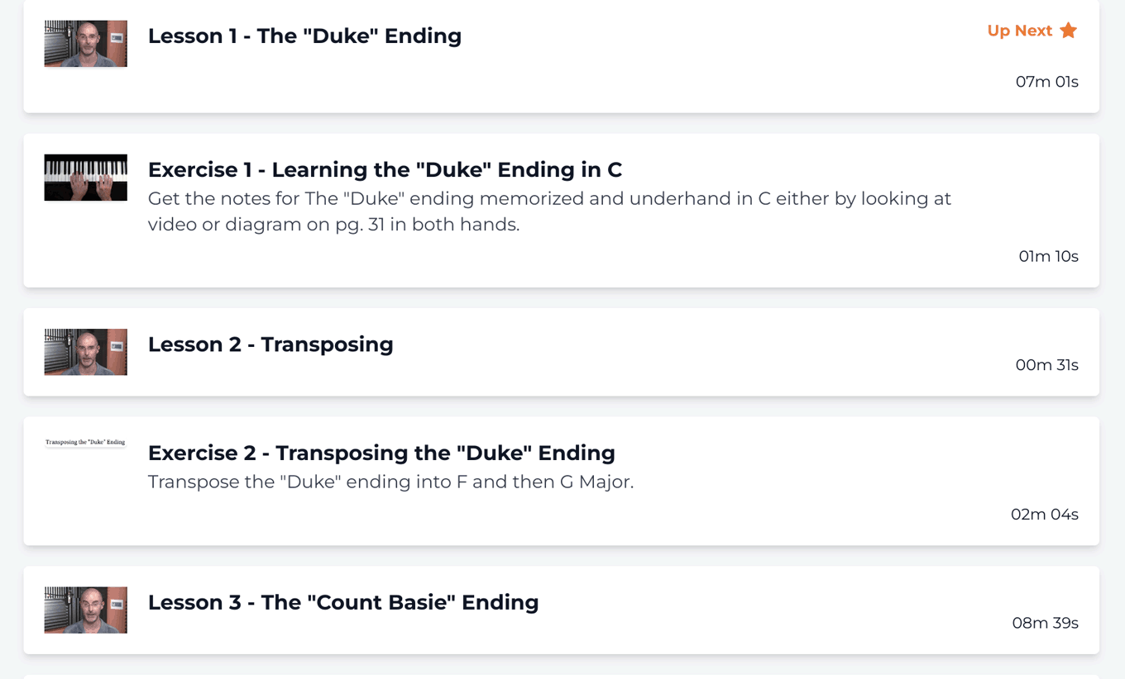Viewport: 1125px width, 679px height.
Task: Open Lesson 2 - Transposing title
Action: click(270, 344)
